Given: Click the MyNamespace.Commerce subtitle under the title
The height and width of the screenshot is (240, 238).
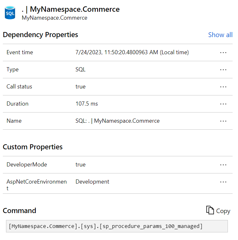Looking at the screenshot, I should [54, 18].
